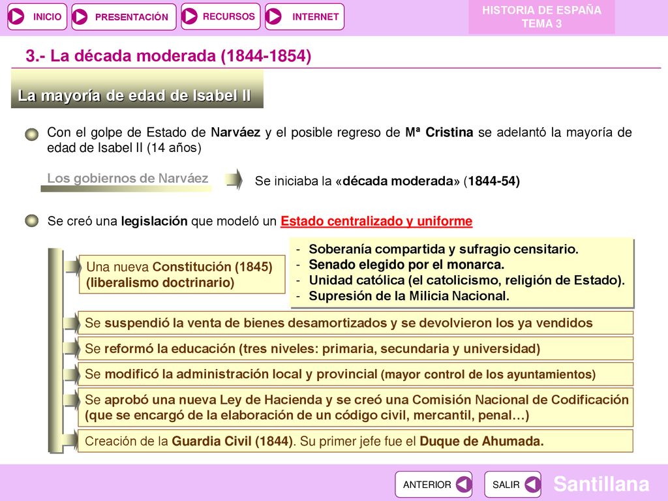Click the title La década moderada (1844-1854)
This screenshot has height=501, width=668.
[x=168, y=56]
